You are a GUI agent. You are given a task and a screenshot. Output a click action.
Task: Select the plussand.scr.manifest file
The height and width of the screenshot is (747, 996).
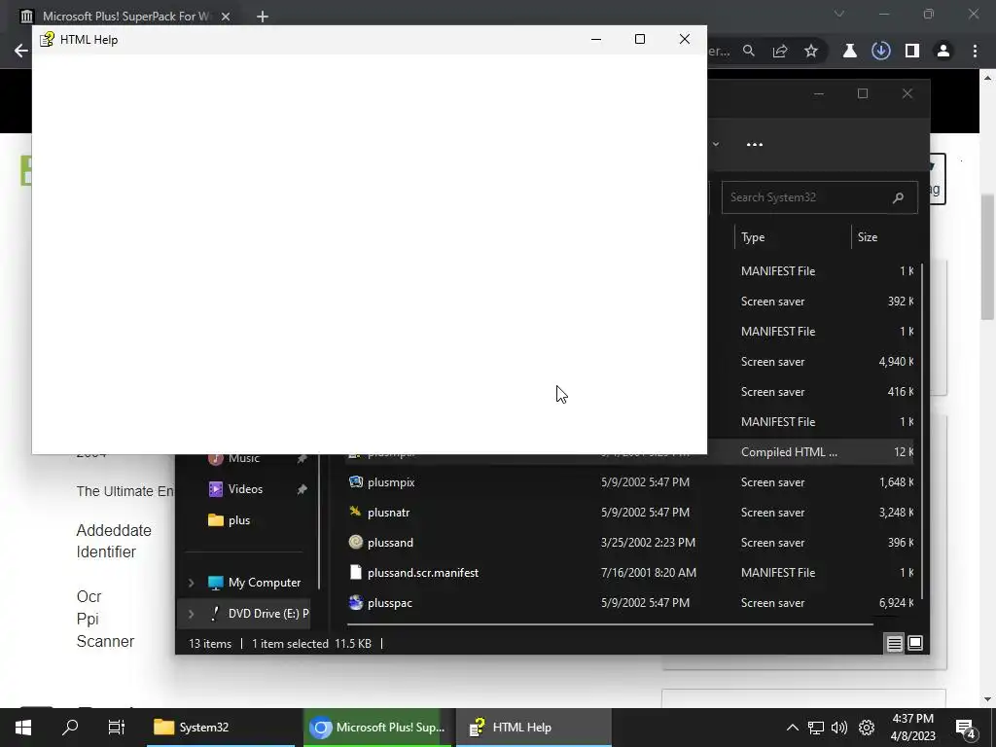pos(422,573)
